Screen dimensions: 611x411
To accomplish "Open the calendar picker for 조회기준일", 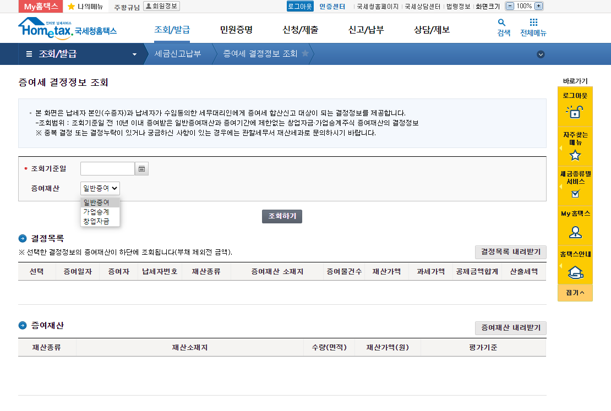I will (x=142, y=169).
